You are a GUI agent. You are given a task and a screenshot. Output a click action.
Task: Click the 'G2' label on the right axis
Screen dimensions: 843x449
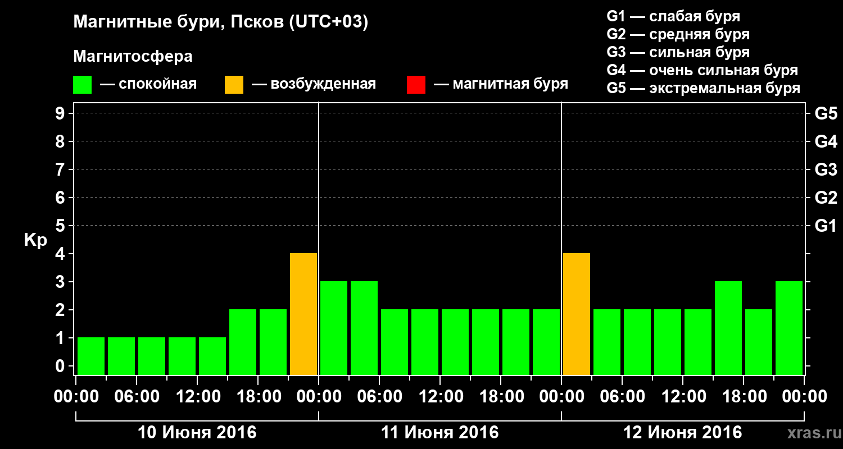click(826, 198)
